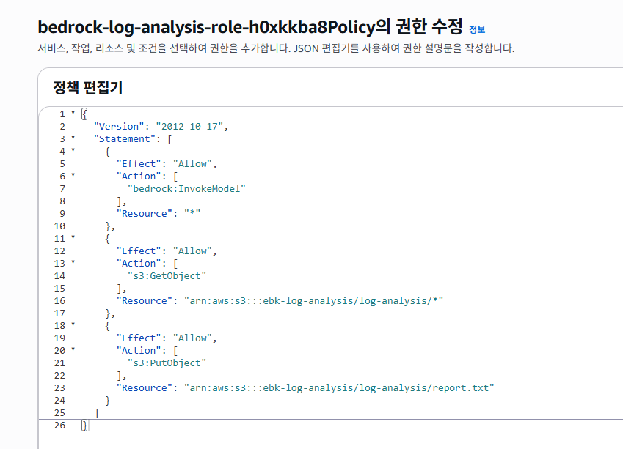Click the 정책 편집기 panel heading
The width and height of the screenshot is (623, 449).
point(87,88)
